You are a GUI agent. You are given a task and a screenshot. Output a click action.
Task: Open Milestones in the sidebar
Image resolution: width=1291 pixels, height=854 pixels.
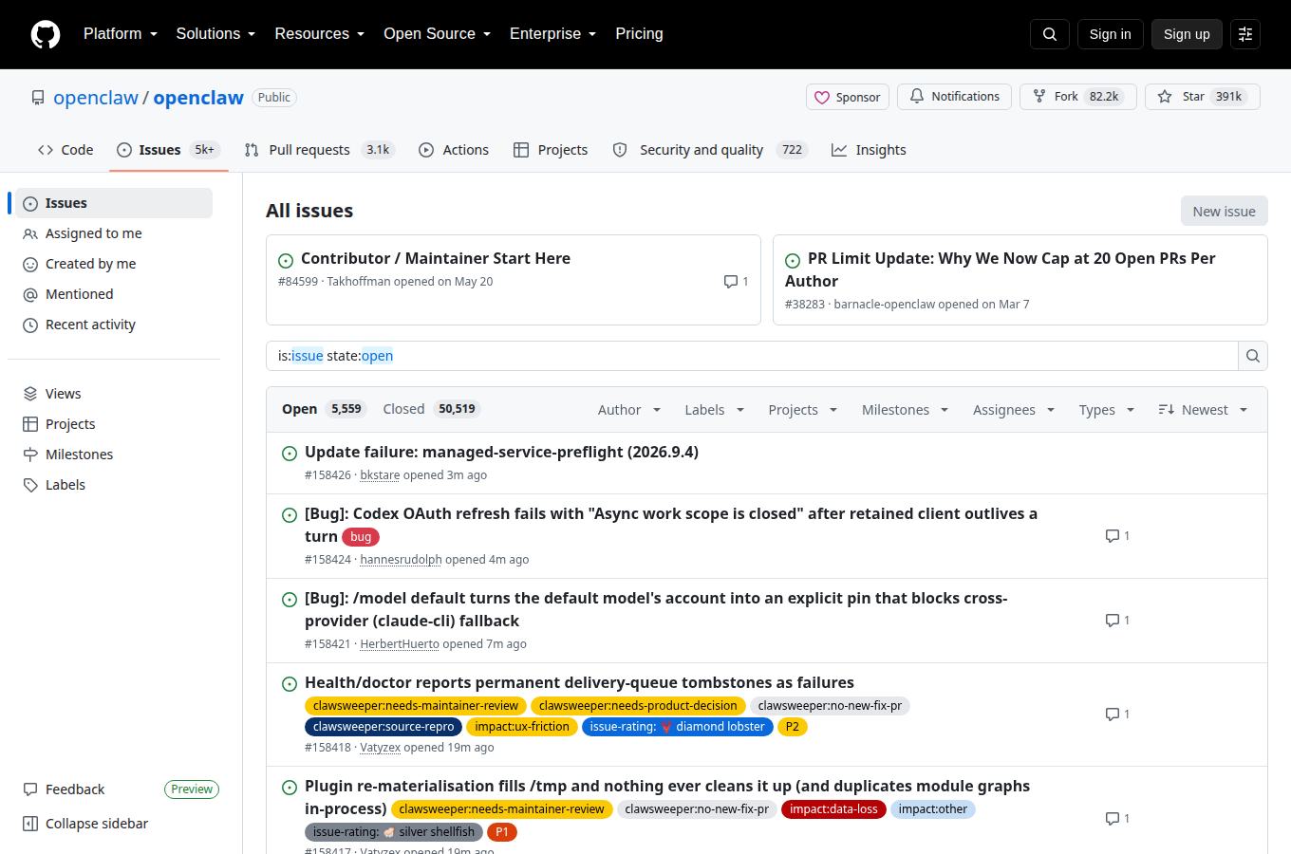coord(114,455)
